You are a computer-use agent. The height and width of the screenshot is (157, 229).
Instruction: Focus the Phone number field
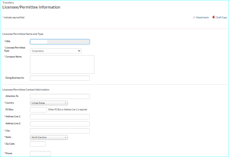point(41,154)
